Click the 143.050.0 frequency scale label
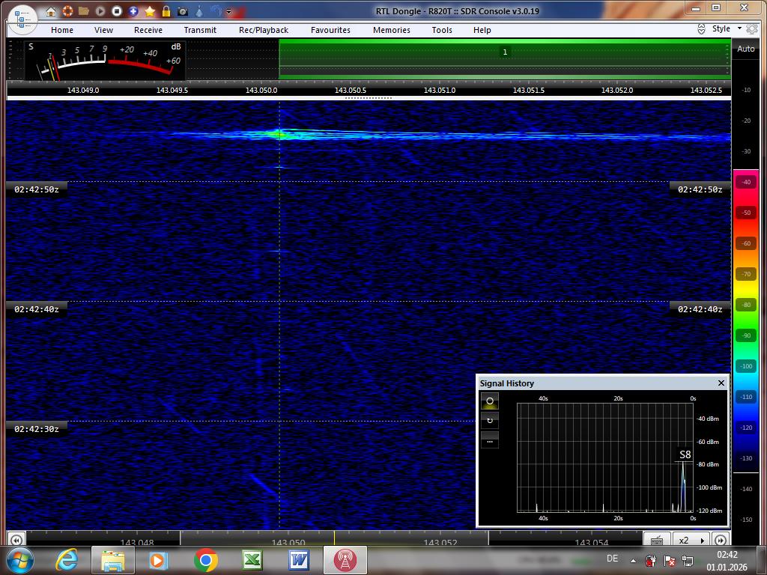This screenshot has height=575, width=767. (261, 91)
